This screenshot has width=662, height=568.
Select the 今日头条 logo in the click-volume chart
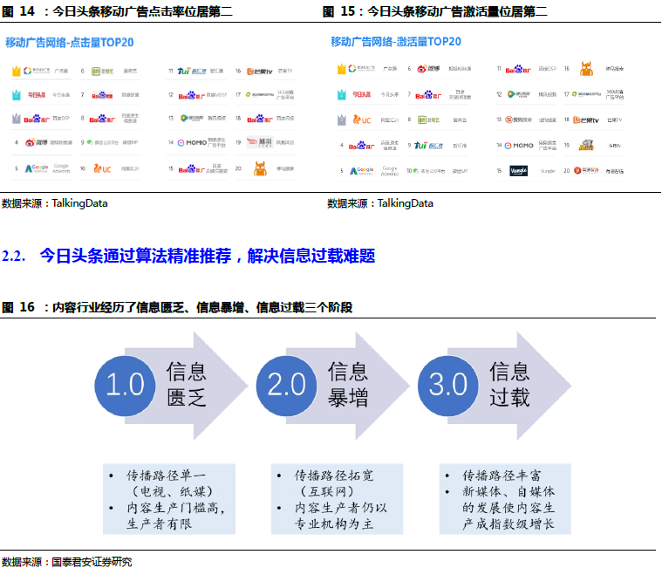coord(37,95)
